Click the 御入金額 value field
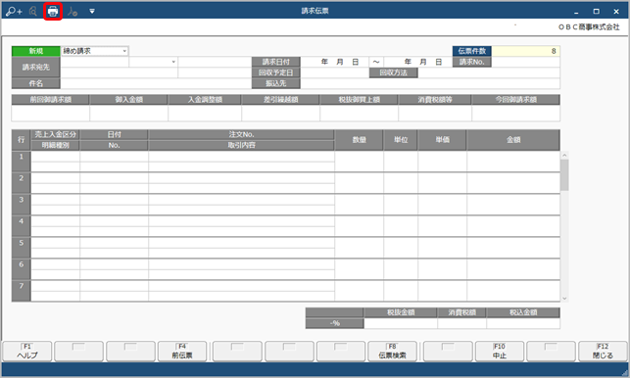Viewport: 630px width, 378px height. (128, 114)
